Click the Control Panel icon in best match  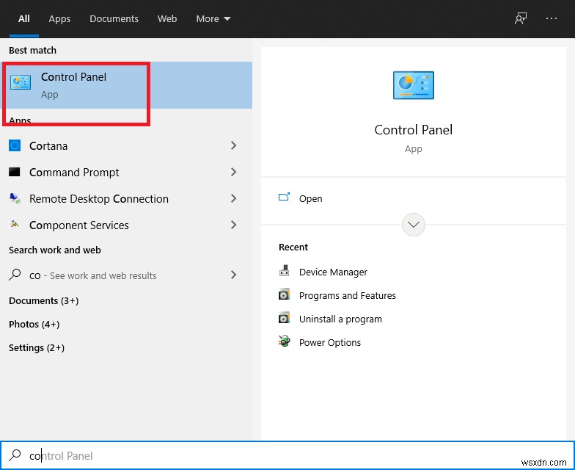coord(21,83)
